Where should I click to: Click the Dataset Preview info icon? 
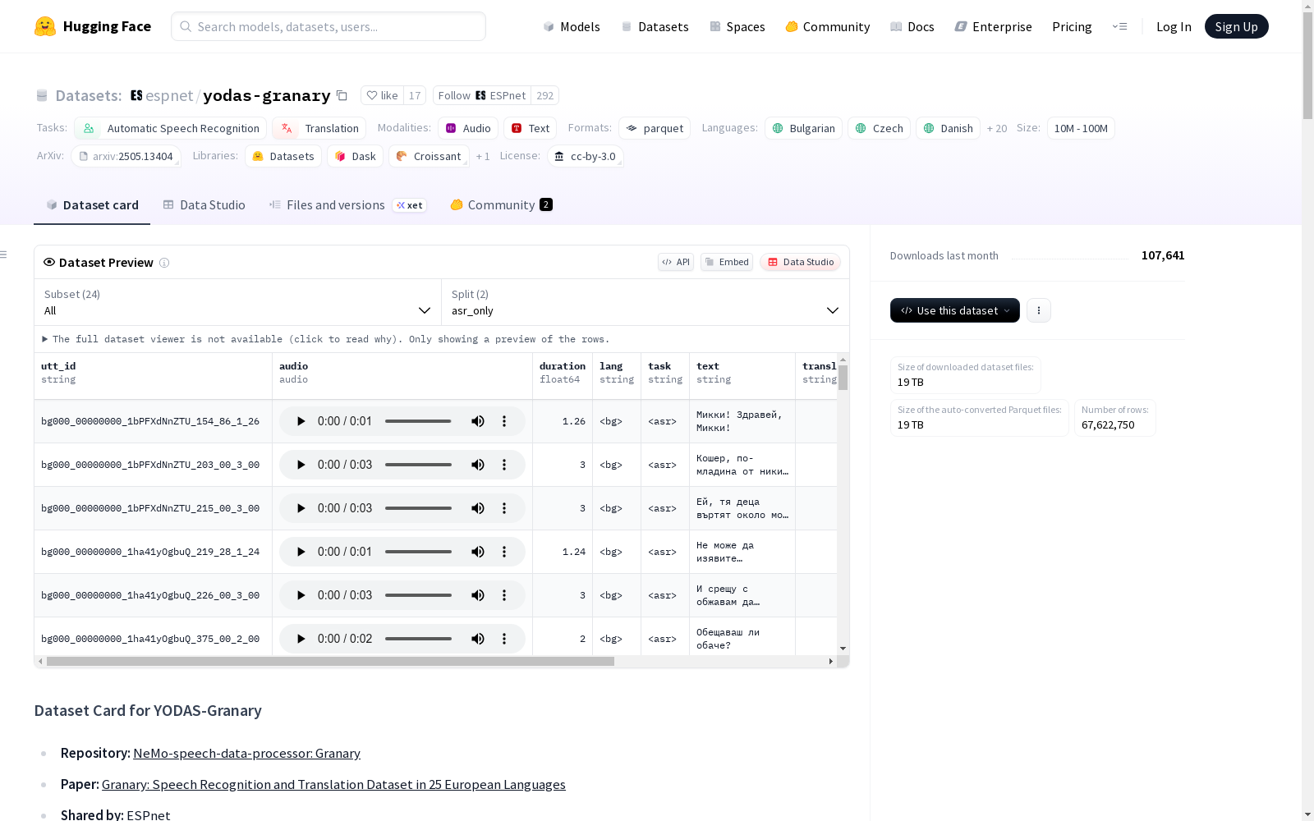tap(164, 263)
